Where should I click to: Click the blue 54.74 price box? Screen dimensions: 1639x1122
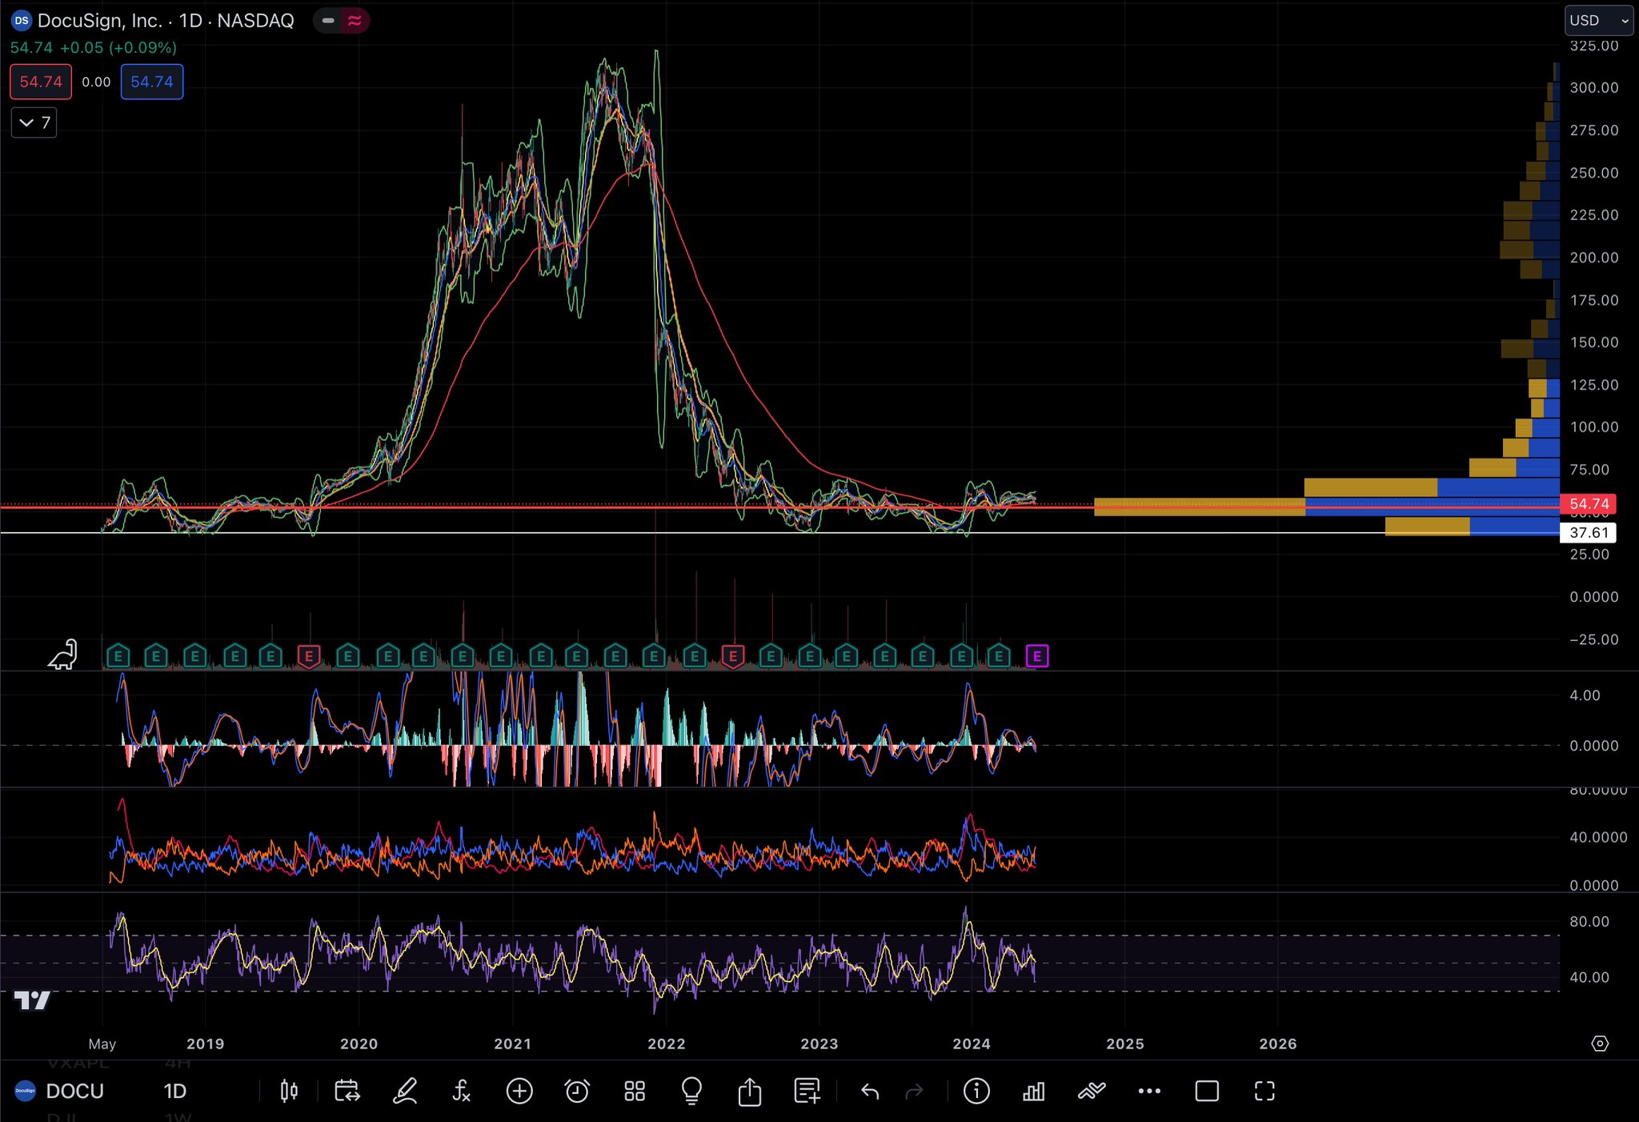pos(152,82)
